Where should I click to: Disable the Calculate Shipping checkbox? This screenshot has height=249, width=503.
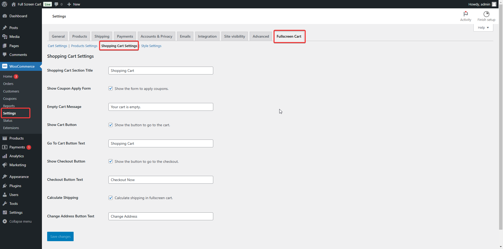pyautogui.click(x=111, y=198)
